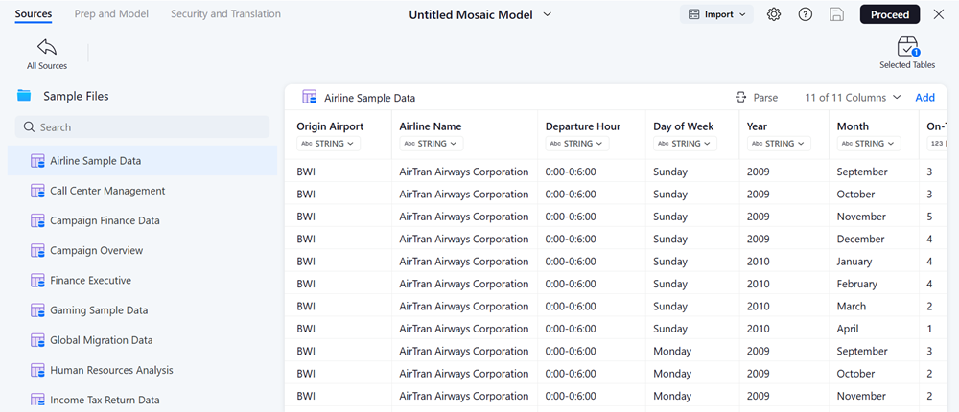Click the help question mark icon
959x412 pixels.
pos(806,14)
